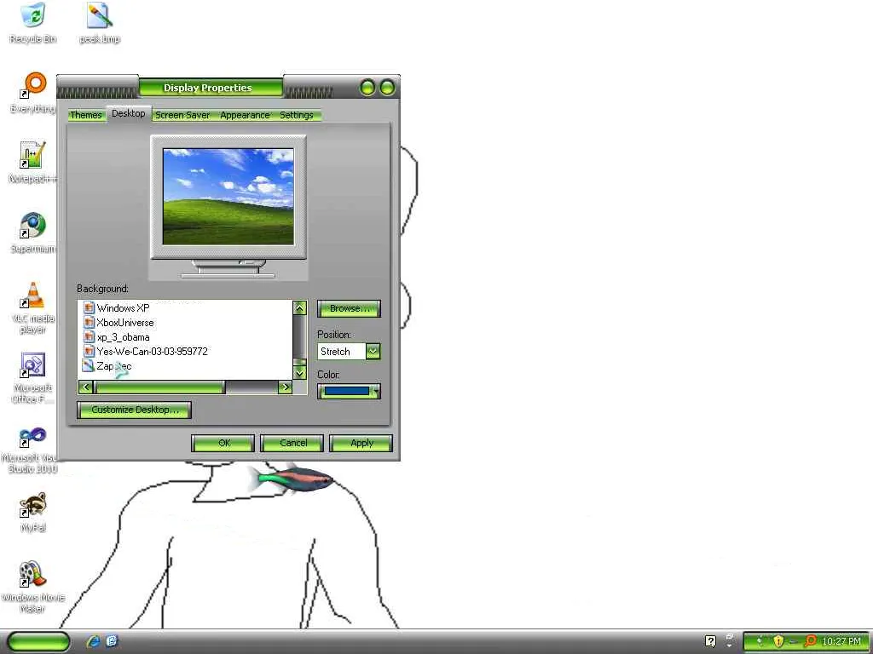This screenshot has height=654, width=873.
Task: Click the xp_3_obama entry file icon
Action: tap(89, 336)
